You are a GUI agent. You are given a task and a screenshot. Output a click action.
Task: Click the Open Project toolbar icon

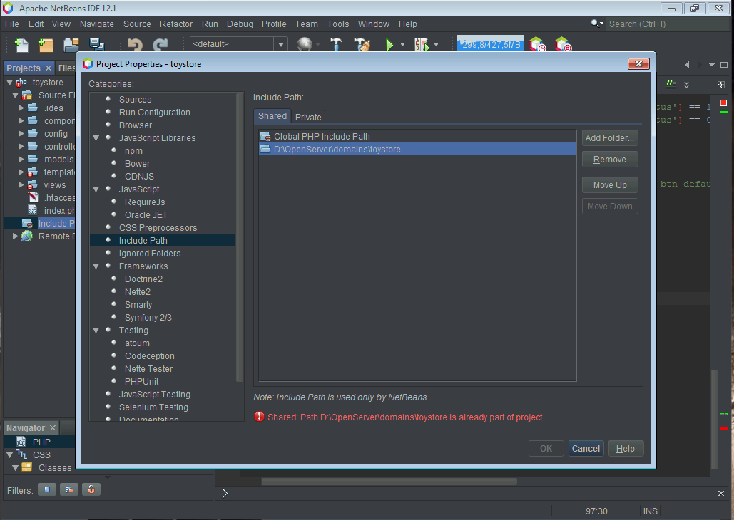pyautogui.click(x=71, y=44)
